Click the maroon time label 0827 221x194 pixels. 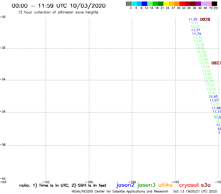(216, 63)
